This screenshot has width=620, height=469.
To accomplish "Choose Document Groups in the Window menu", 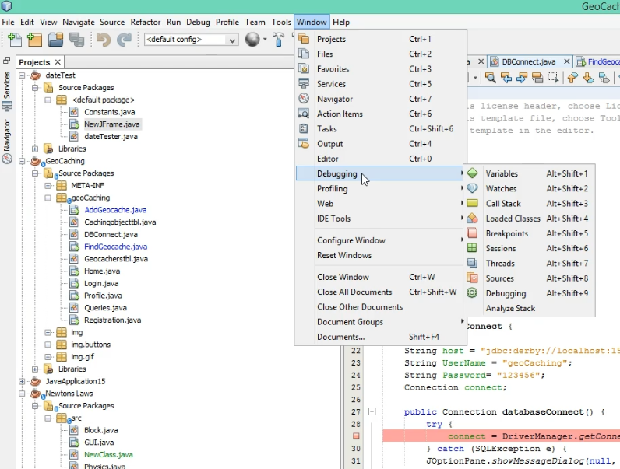I will click(380, 322).
